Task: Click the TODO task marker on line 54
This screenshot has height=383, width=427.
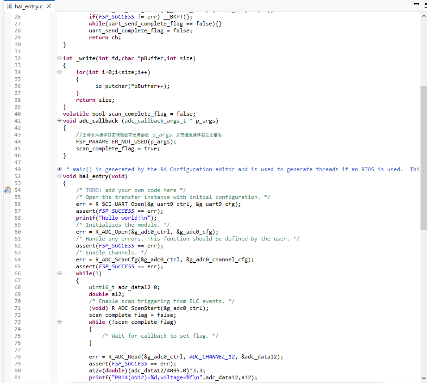Action: tap(7, 190)
